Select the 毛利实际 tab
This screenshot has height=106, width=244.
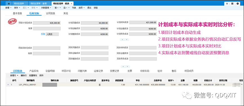coord(34,13)
